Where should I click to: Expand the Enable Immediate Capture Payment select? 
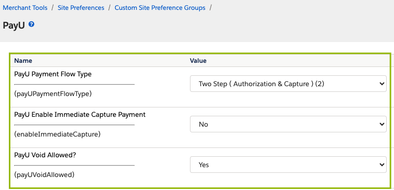288,124
